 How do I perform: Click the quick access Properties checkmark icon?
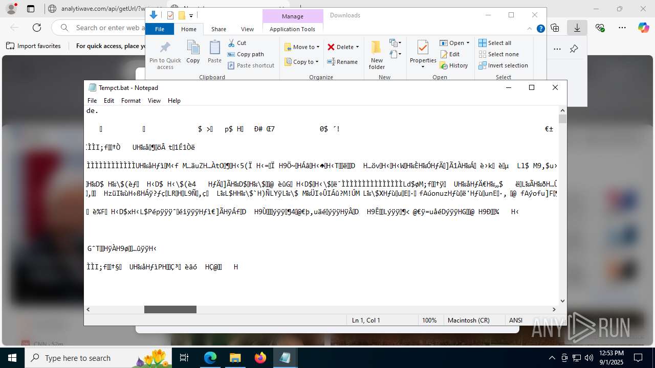pos(170,15)
